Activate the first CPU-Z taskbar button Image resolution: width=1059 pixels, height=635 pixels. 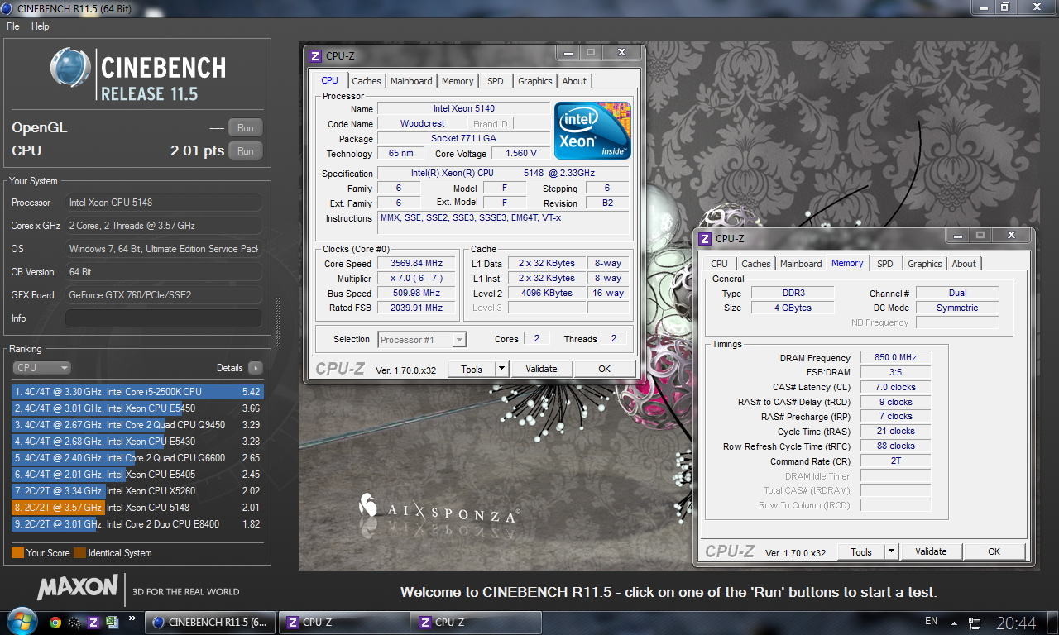[x=344, y=623]
